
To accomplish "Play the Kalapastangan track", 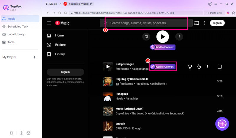I will pos(108,66).
